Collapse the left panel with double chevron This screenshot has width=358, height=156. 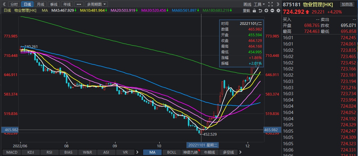coord(4,4)
